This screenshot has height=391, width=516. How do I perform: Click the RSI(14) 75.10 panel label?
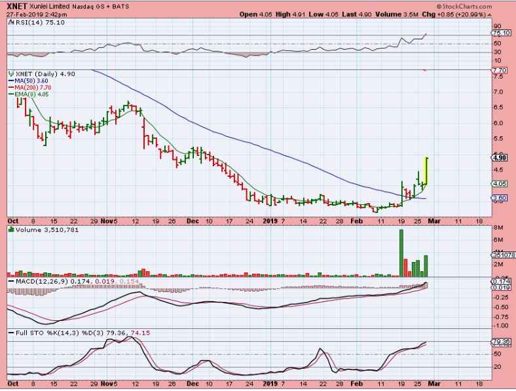point(40,22)
